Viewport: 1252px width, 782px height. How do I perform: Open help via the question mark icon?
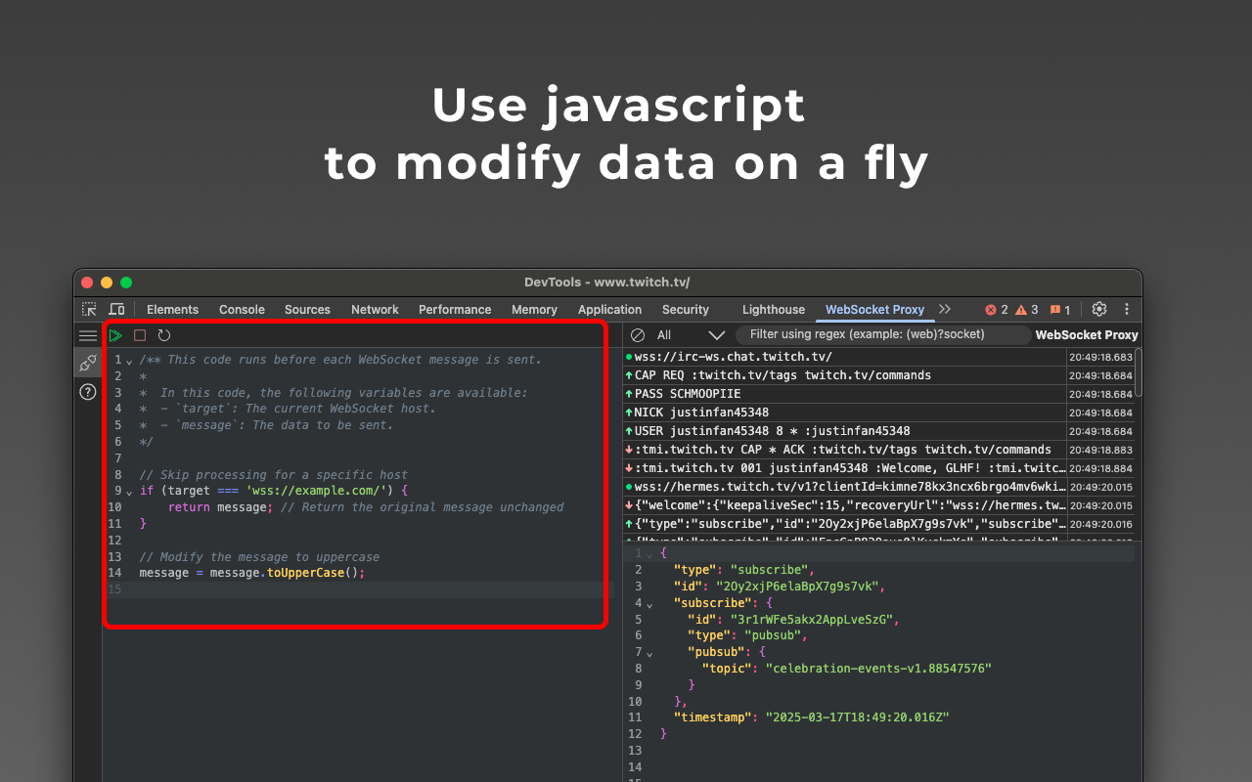pos(88,392)
